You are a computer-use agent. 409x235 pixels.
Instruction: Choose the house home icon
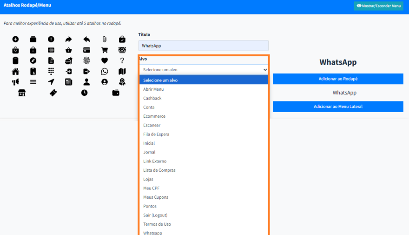click(x=15, y=71)
